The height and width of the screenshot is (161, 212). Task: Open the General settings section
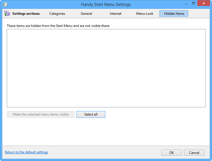[86, 14]
